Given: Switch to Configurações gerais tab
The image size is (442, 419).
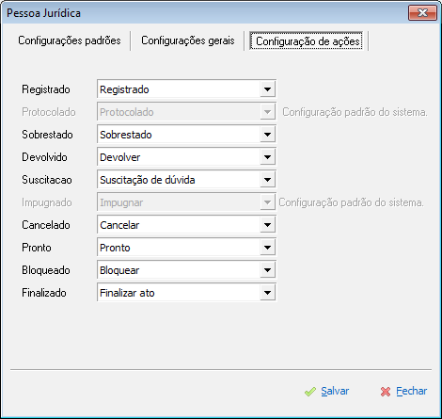Looking at the screenshot, I should click(188, 40).
